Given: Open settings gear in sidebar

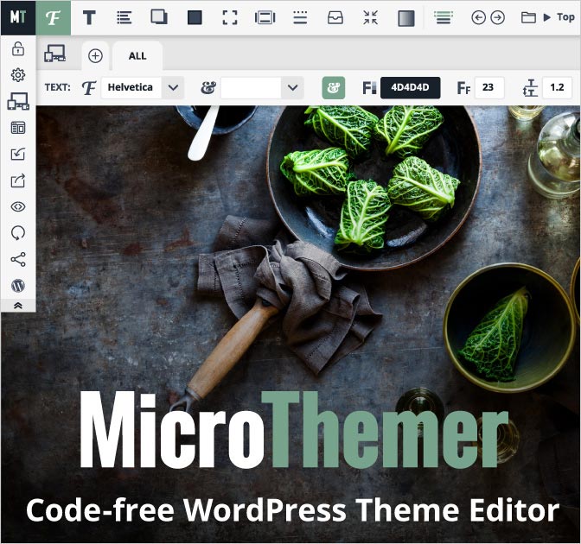Looking at the screenshot, I should 18,75.
